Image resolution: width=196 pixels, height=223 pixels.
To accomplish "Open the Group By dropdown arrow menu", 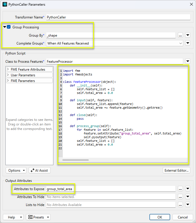I will pos(188,35).
